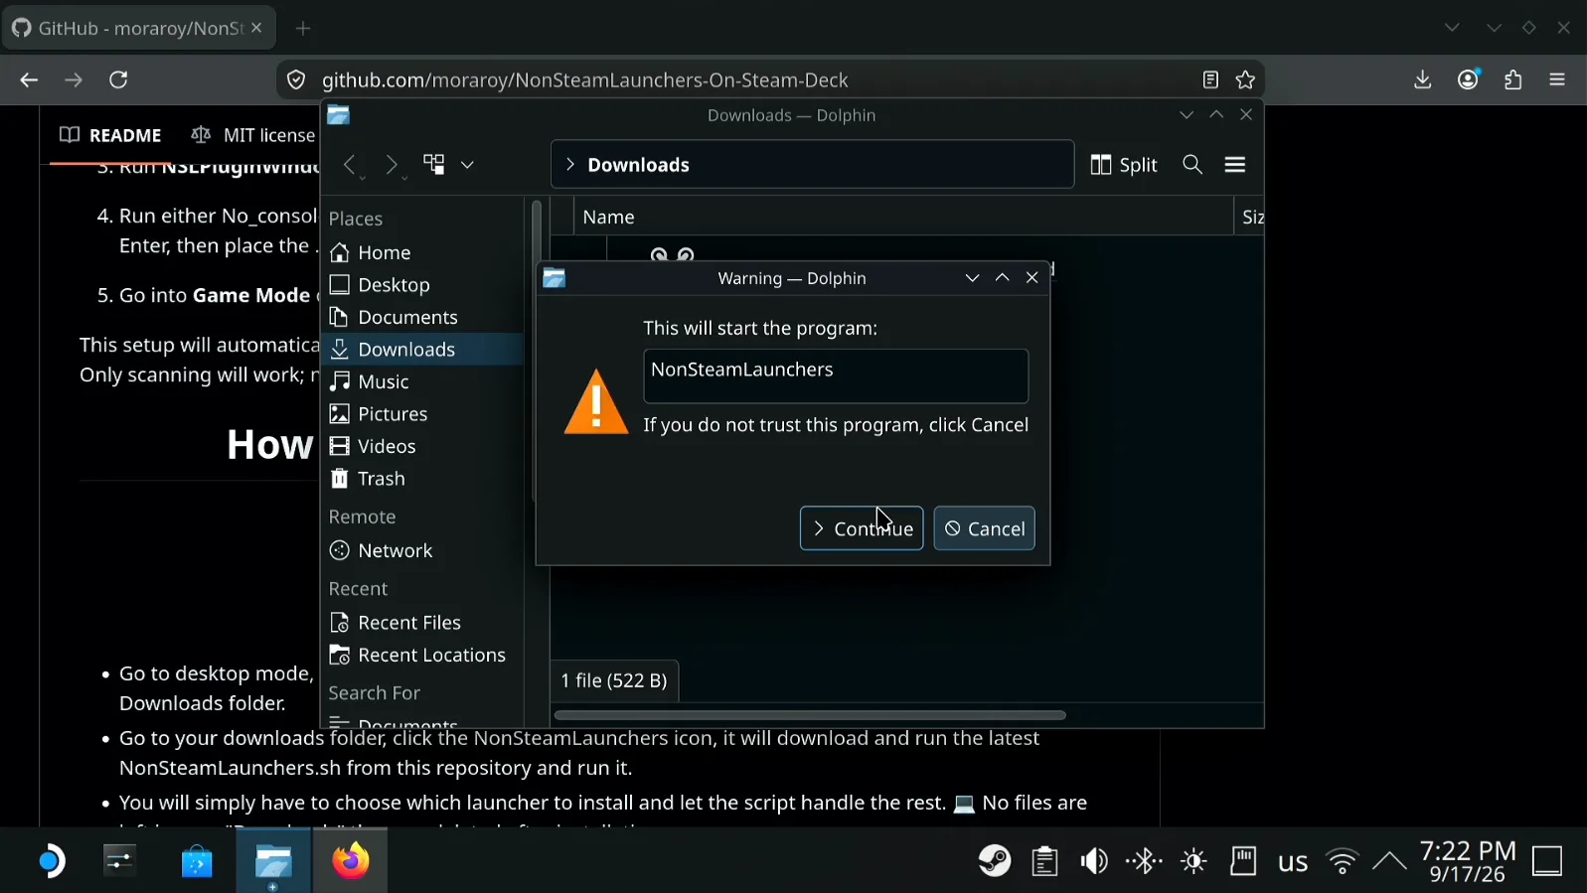Open Firefox application menu
Image resolution: width=1587 pixels, height=893 pixels.
point(1558,80)
